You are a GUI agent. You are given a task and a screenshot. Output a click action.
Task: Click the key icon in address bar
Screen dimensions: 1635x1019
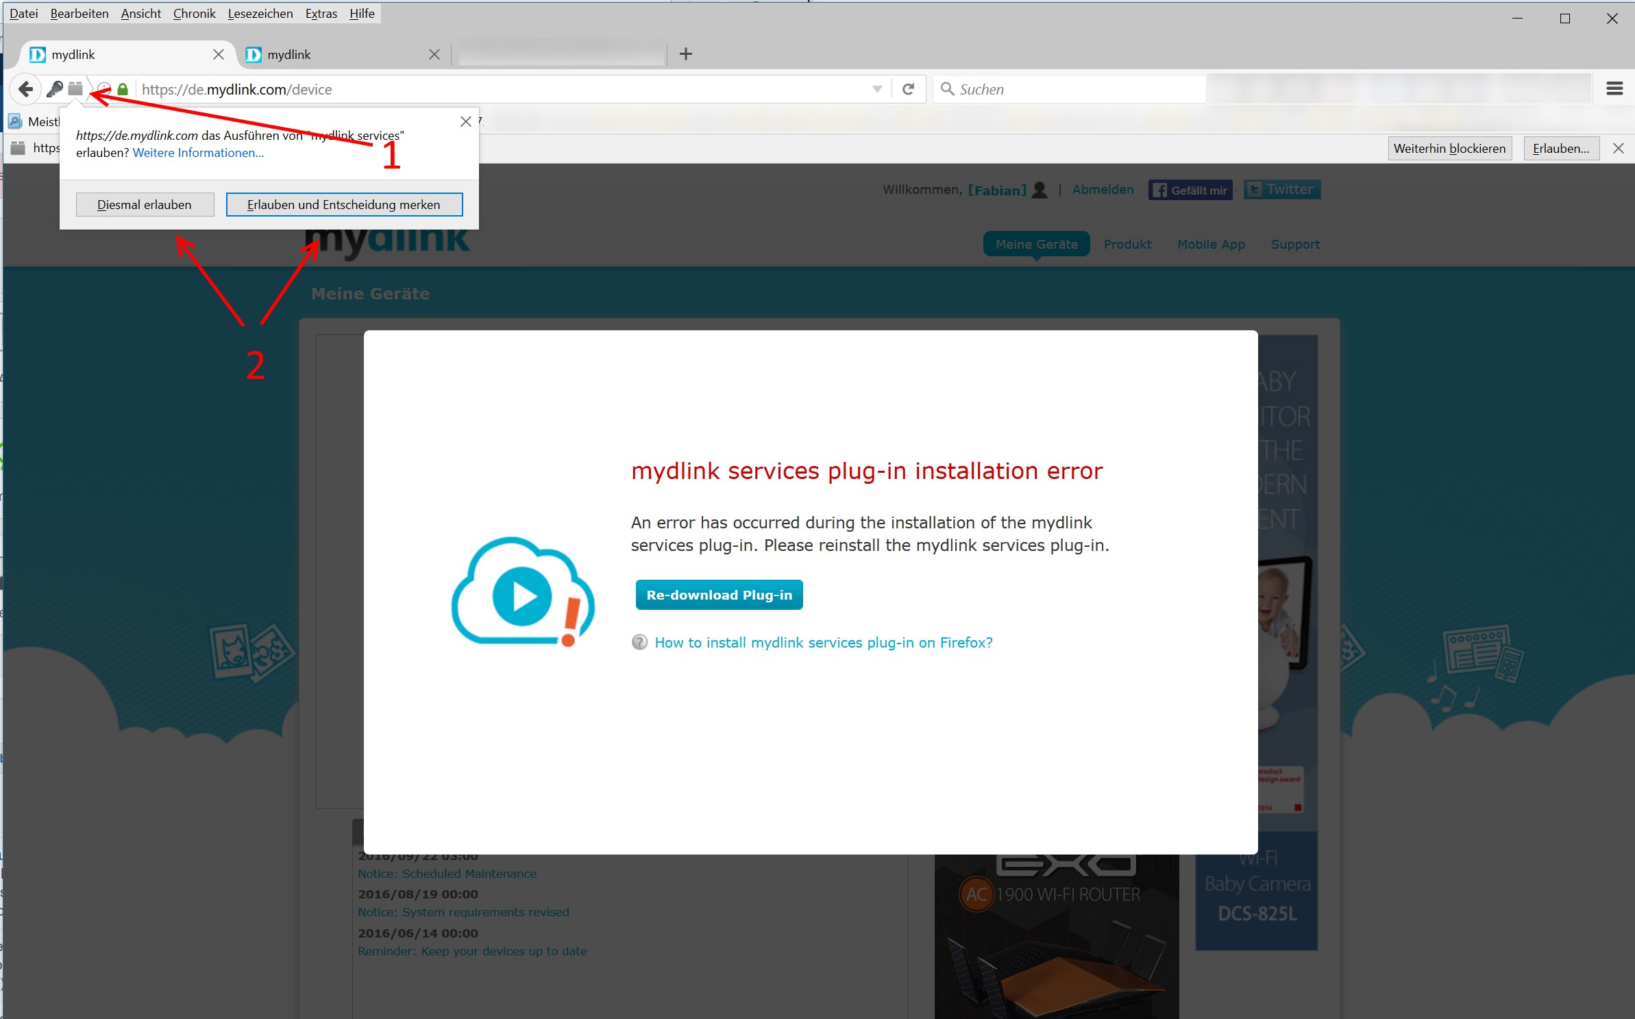point(55,89)
